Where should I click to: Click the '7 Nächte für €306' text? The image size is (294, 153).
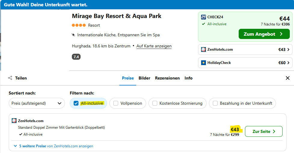click(275, 24)
